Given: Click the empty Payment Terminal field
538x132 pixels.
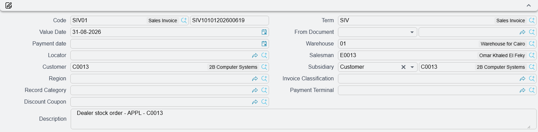Looking at the screenshot, I should [x=437, y=90].
